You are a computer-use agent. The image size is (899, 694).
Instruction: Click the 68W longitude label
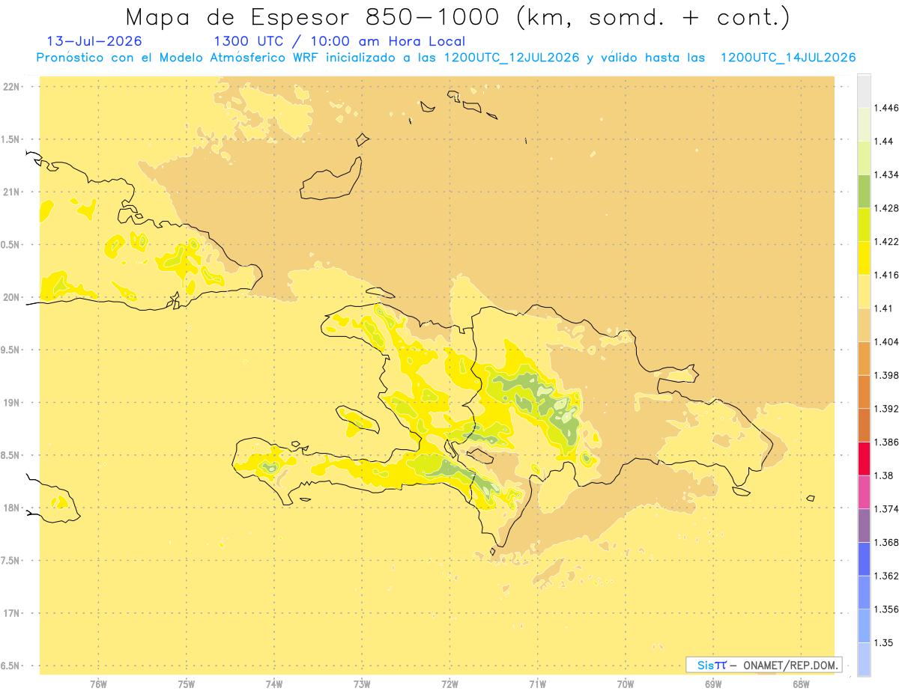tap(801, 684)
